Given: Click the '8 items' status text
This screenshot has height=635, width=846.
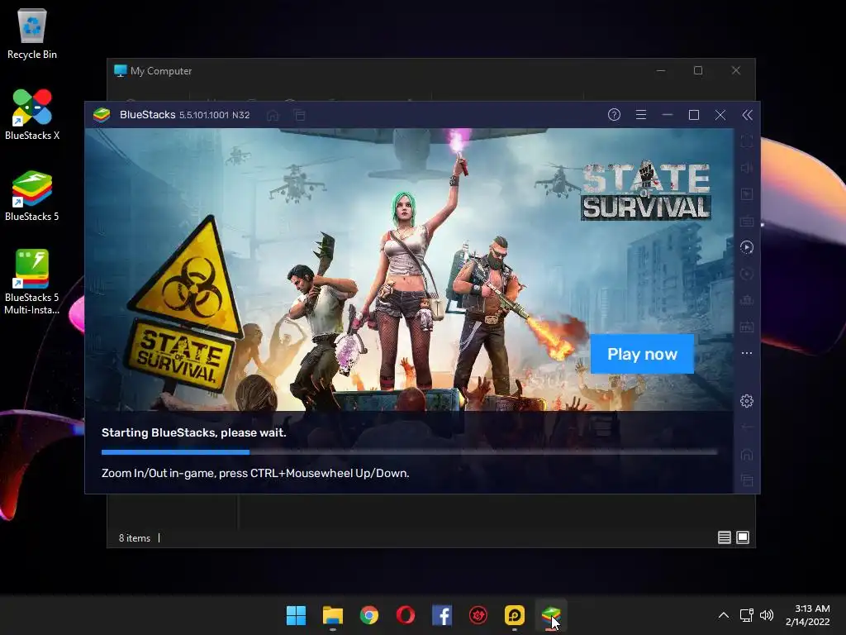Looking at the screenshot, I should click(135, 537).
